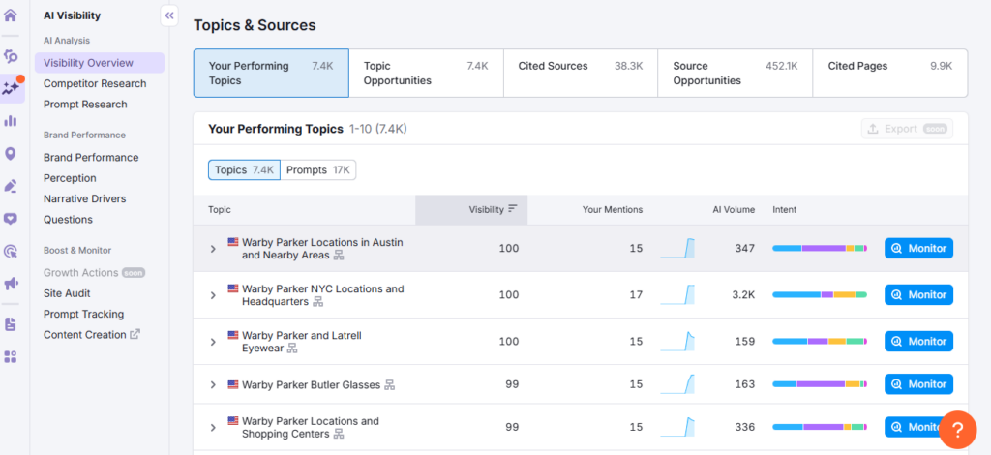The image size is (991, 455).
Task: Open Prompt Tracking in sidebar
Action: pos(83,314)
